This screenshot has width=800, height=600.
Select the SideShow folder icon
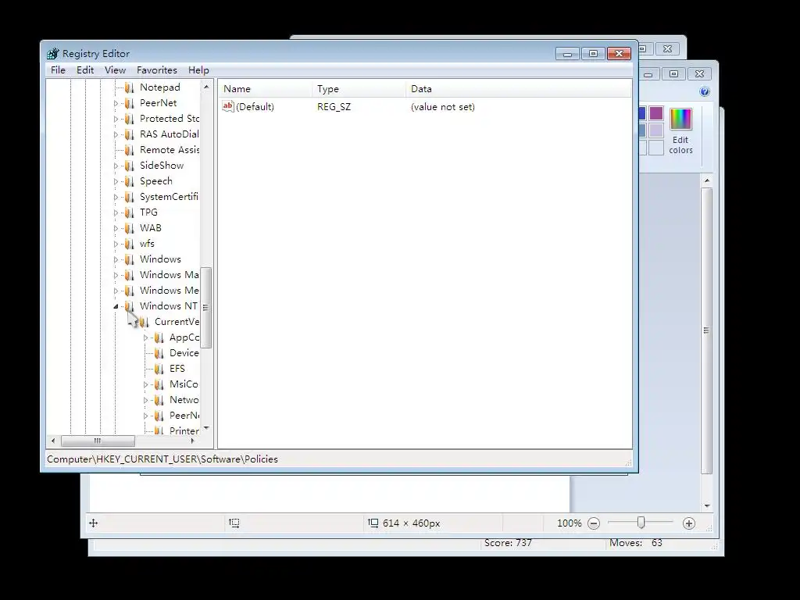130,166
